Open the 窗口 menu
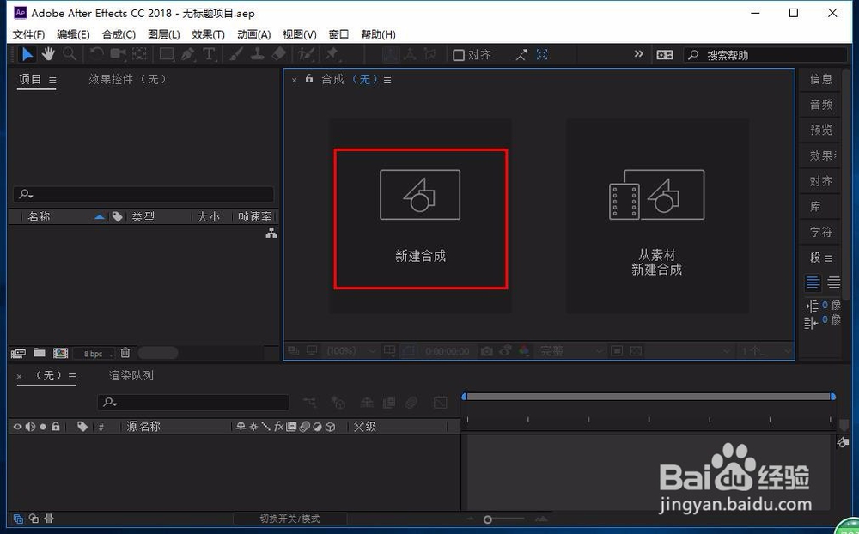 pyautogui.click(x=338, y=34)
